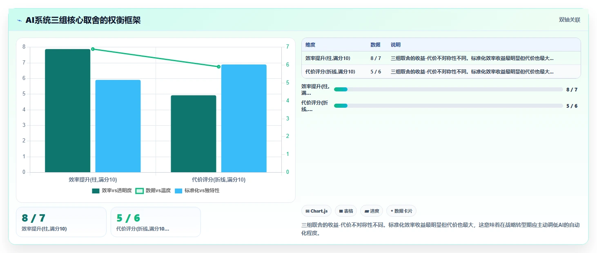Click the light blue bar under 代价评分
Screen dimensions: 597x253
point(244,118)
